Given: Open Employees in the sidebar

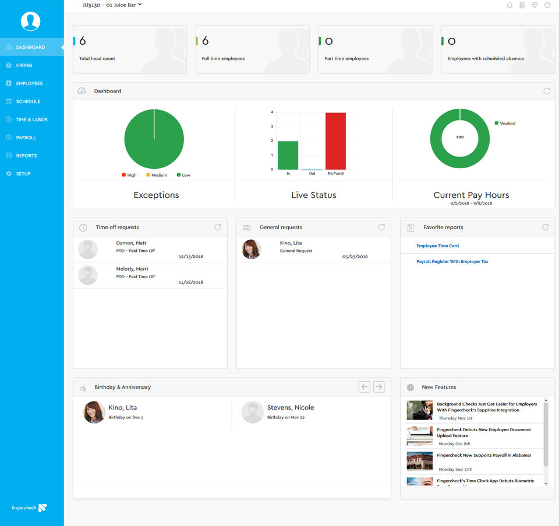Looking at the screenshot, I should tap(31, 83).
